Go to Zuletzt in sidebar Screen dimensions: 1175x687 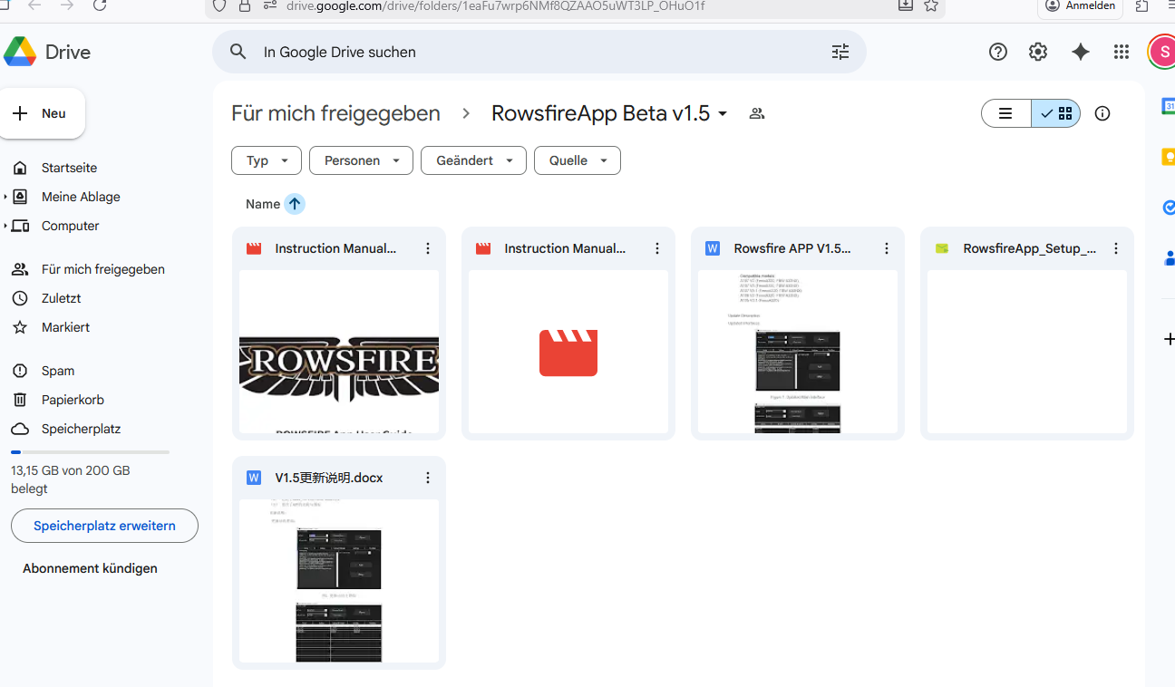click(x=61, y=298)
